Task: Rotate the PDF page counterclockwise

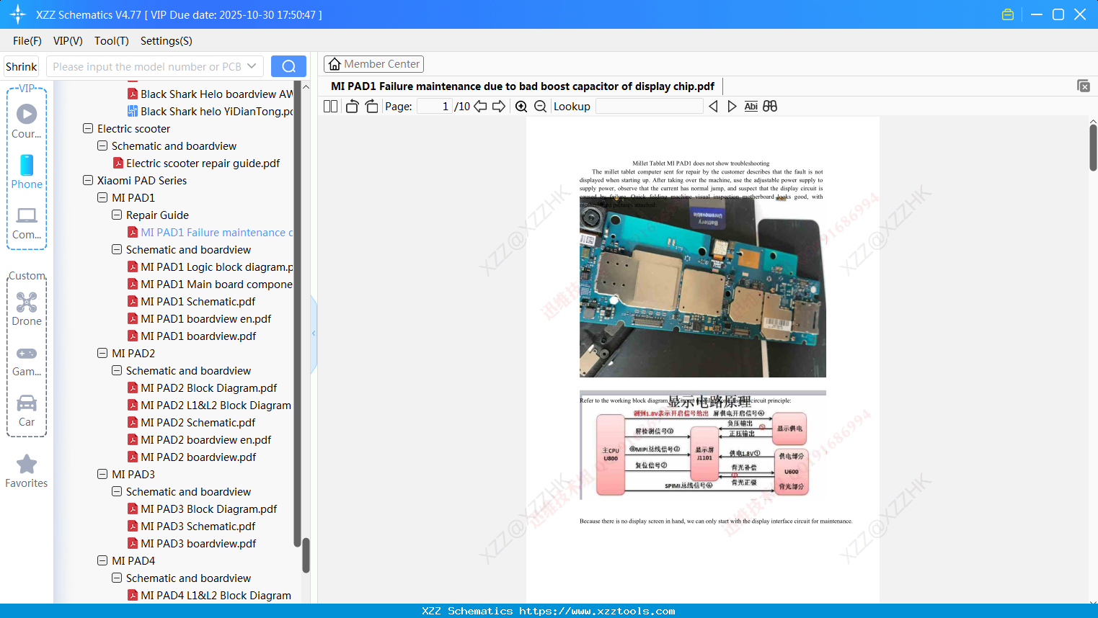Action: point(351,106)
